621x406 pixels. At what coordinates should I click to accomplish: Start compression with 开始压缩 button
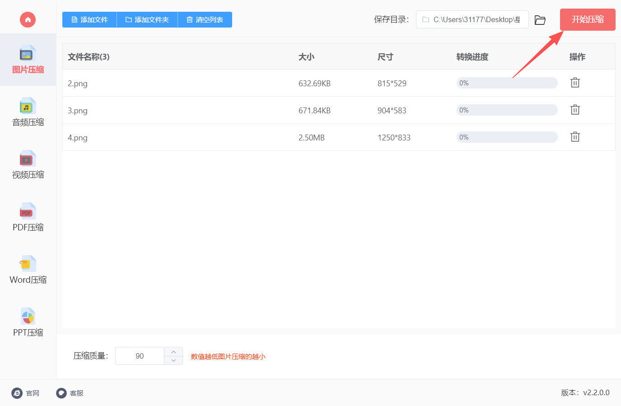pos(588,19)
